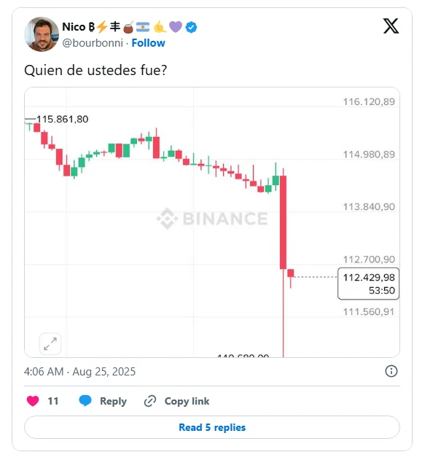Like the tweet with the heart icon
441x460 pixels.
[33, 401]
